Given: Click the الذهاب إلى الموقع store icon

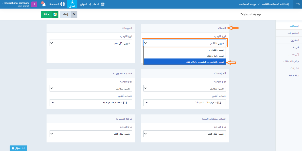Looking at the screenshot, I should click(102, 4).
